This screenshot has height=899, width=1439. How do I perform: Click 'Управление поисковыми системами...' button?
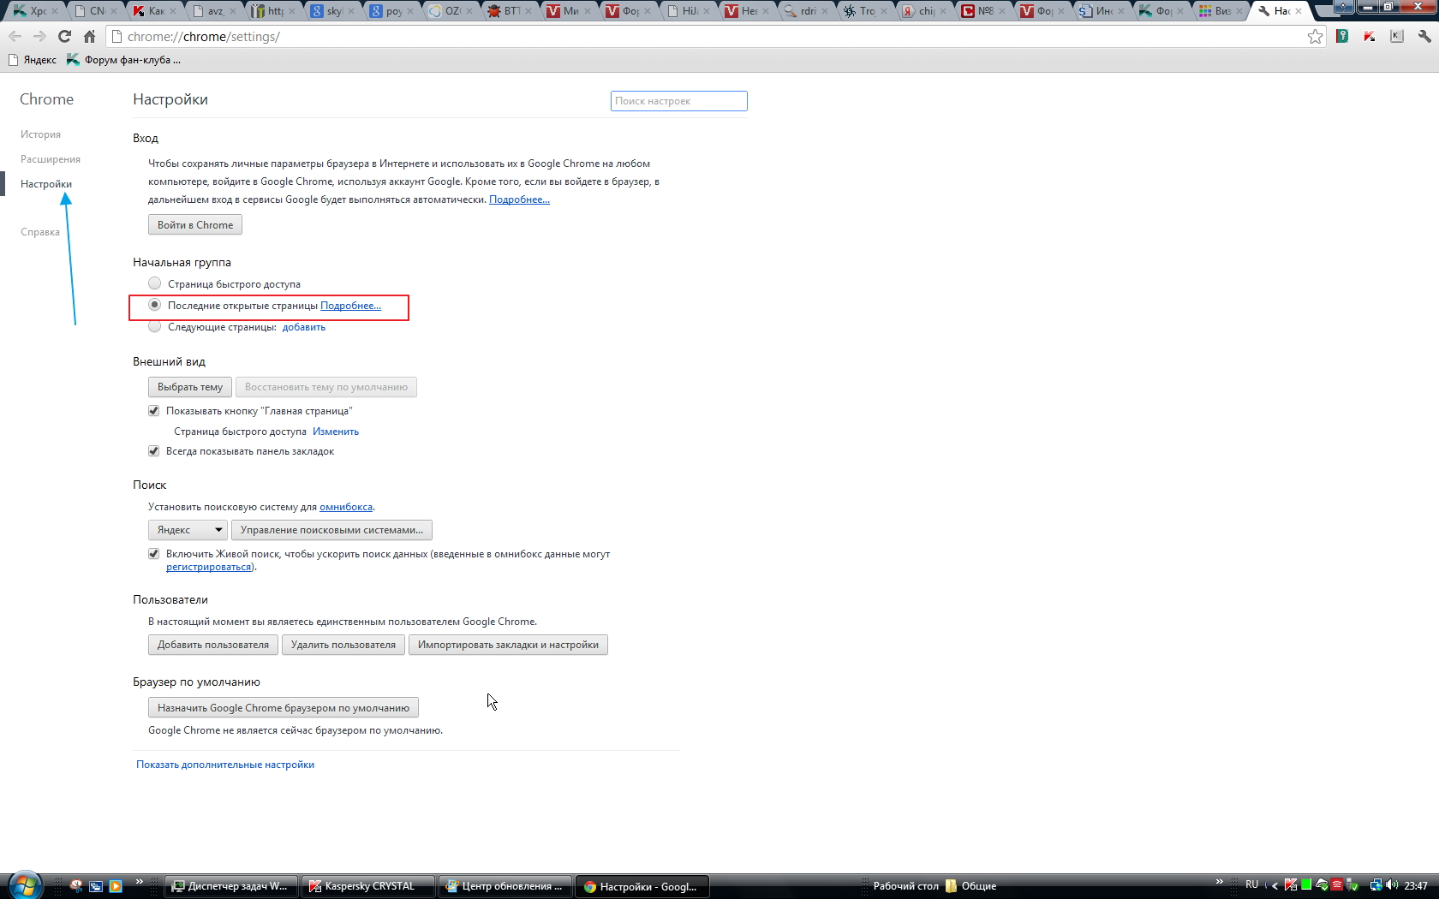tap(331, 530)
